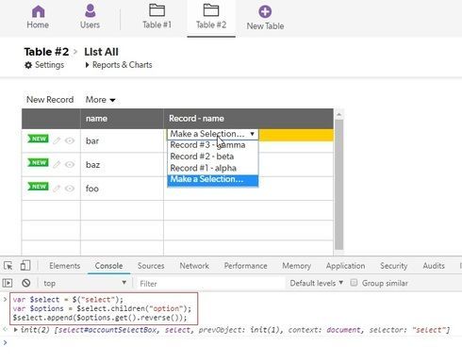Screen dimensions: 462x362
Task: Open the Audits DevTools tab
Action: click(x=434, y=266)
